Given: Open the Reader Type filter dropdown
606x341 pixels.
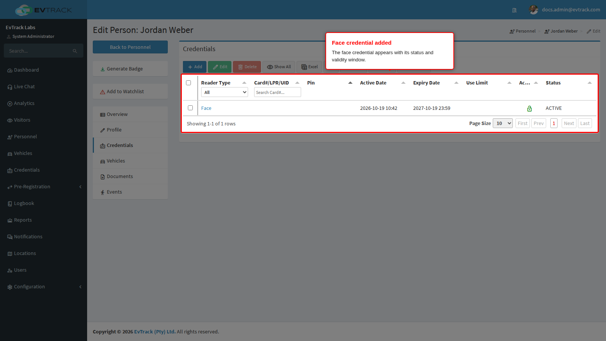Looking at the screenshot, I should pos(225,92).
